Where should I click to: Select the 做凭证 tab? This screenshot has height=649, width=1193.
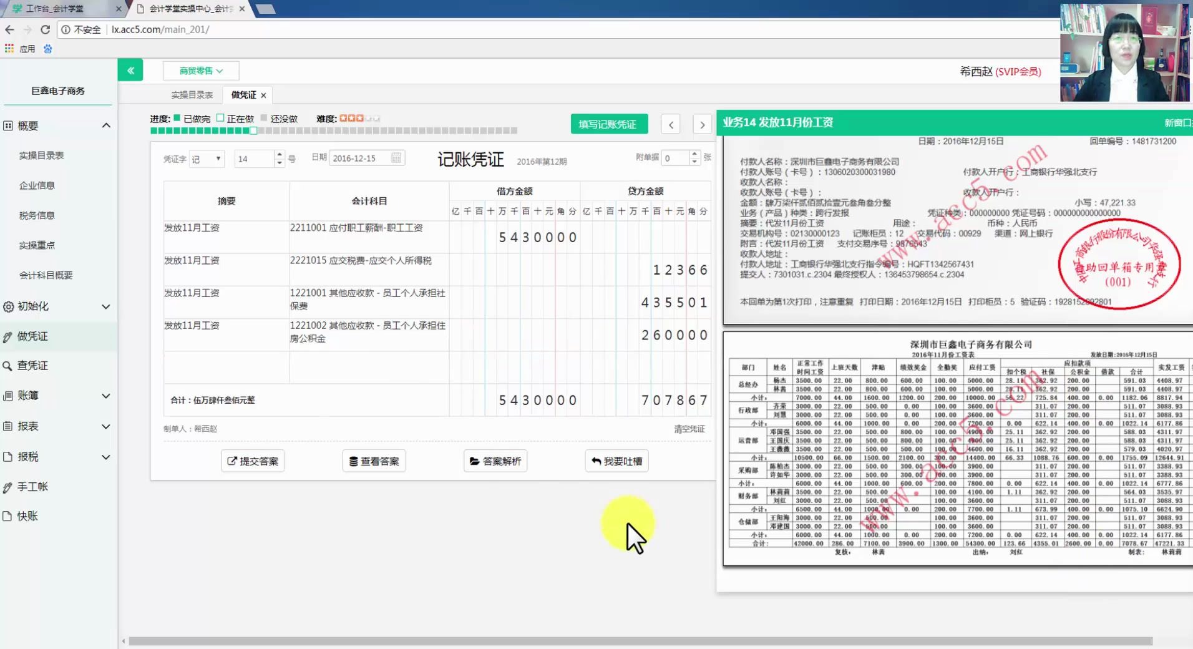tap(243, 94)
